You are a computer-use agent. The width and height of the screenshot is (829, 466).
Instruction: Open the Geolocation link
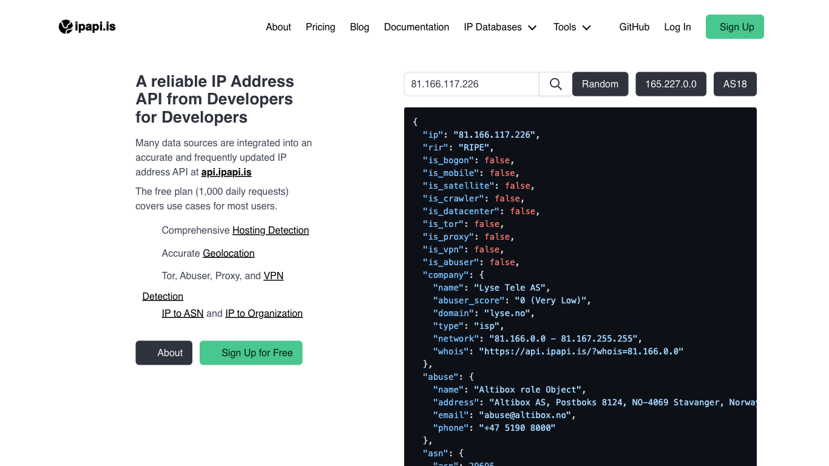(229, 253)
